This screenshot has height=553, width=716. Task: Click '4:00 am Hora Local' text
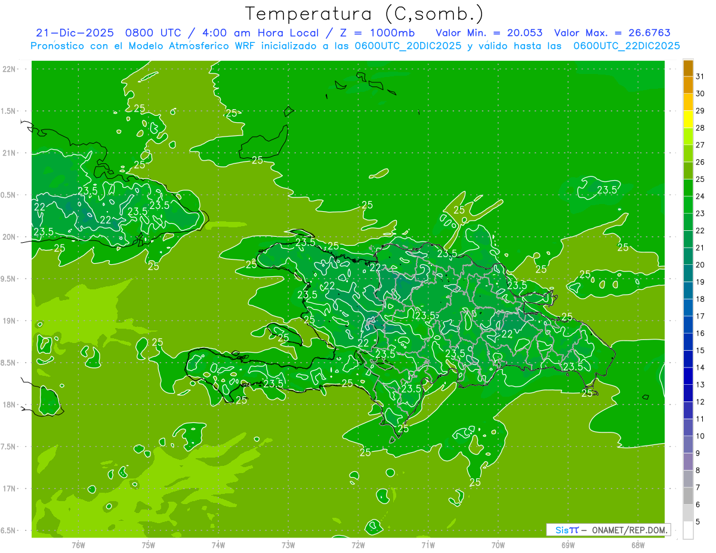260,33
